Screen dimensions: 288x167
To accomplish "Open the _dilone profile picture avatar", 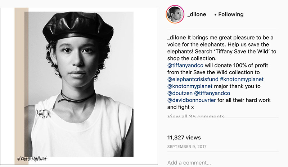I will pos(175,15).
